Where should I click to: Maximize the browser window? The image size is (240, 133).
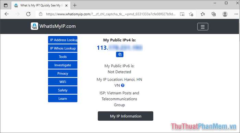(226, 3)
